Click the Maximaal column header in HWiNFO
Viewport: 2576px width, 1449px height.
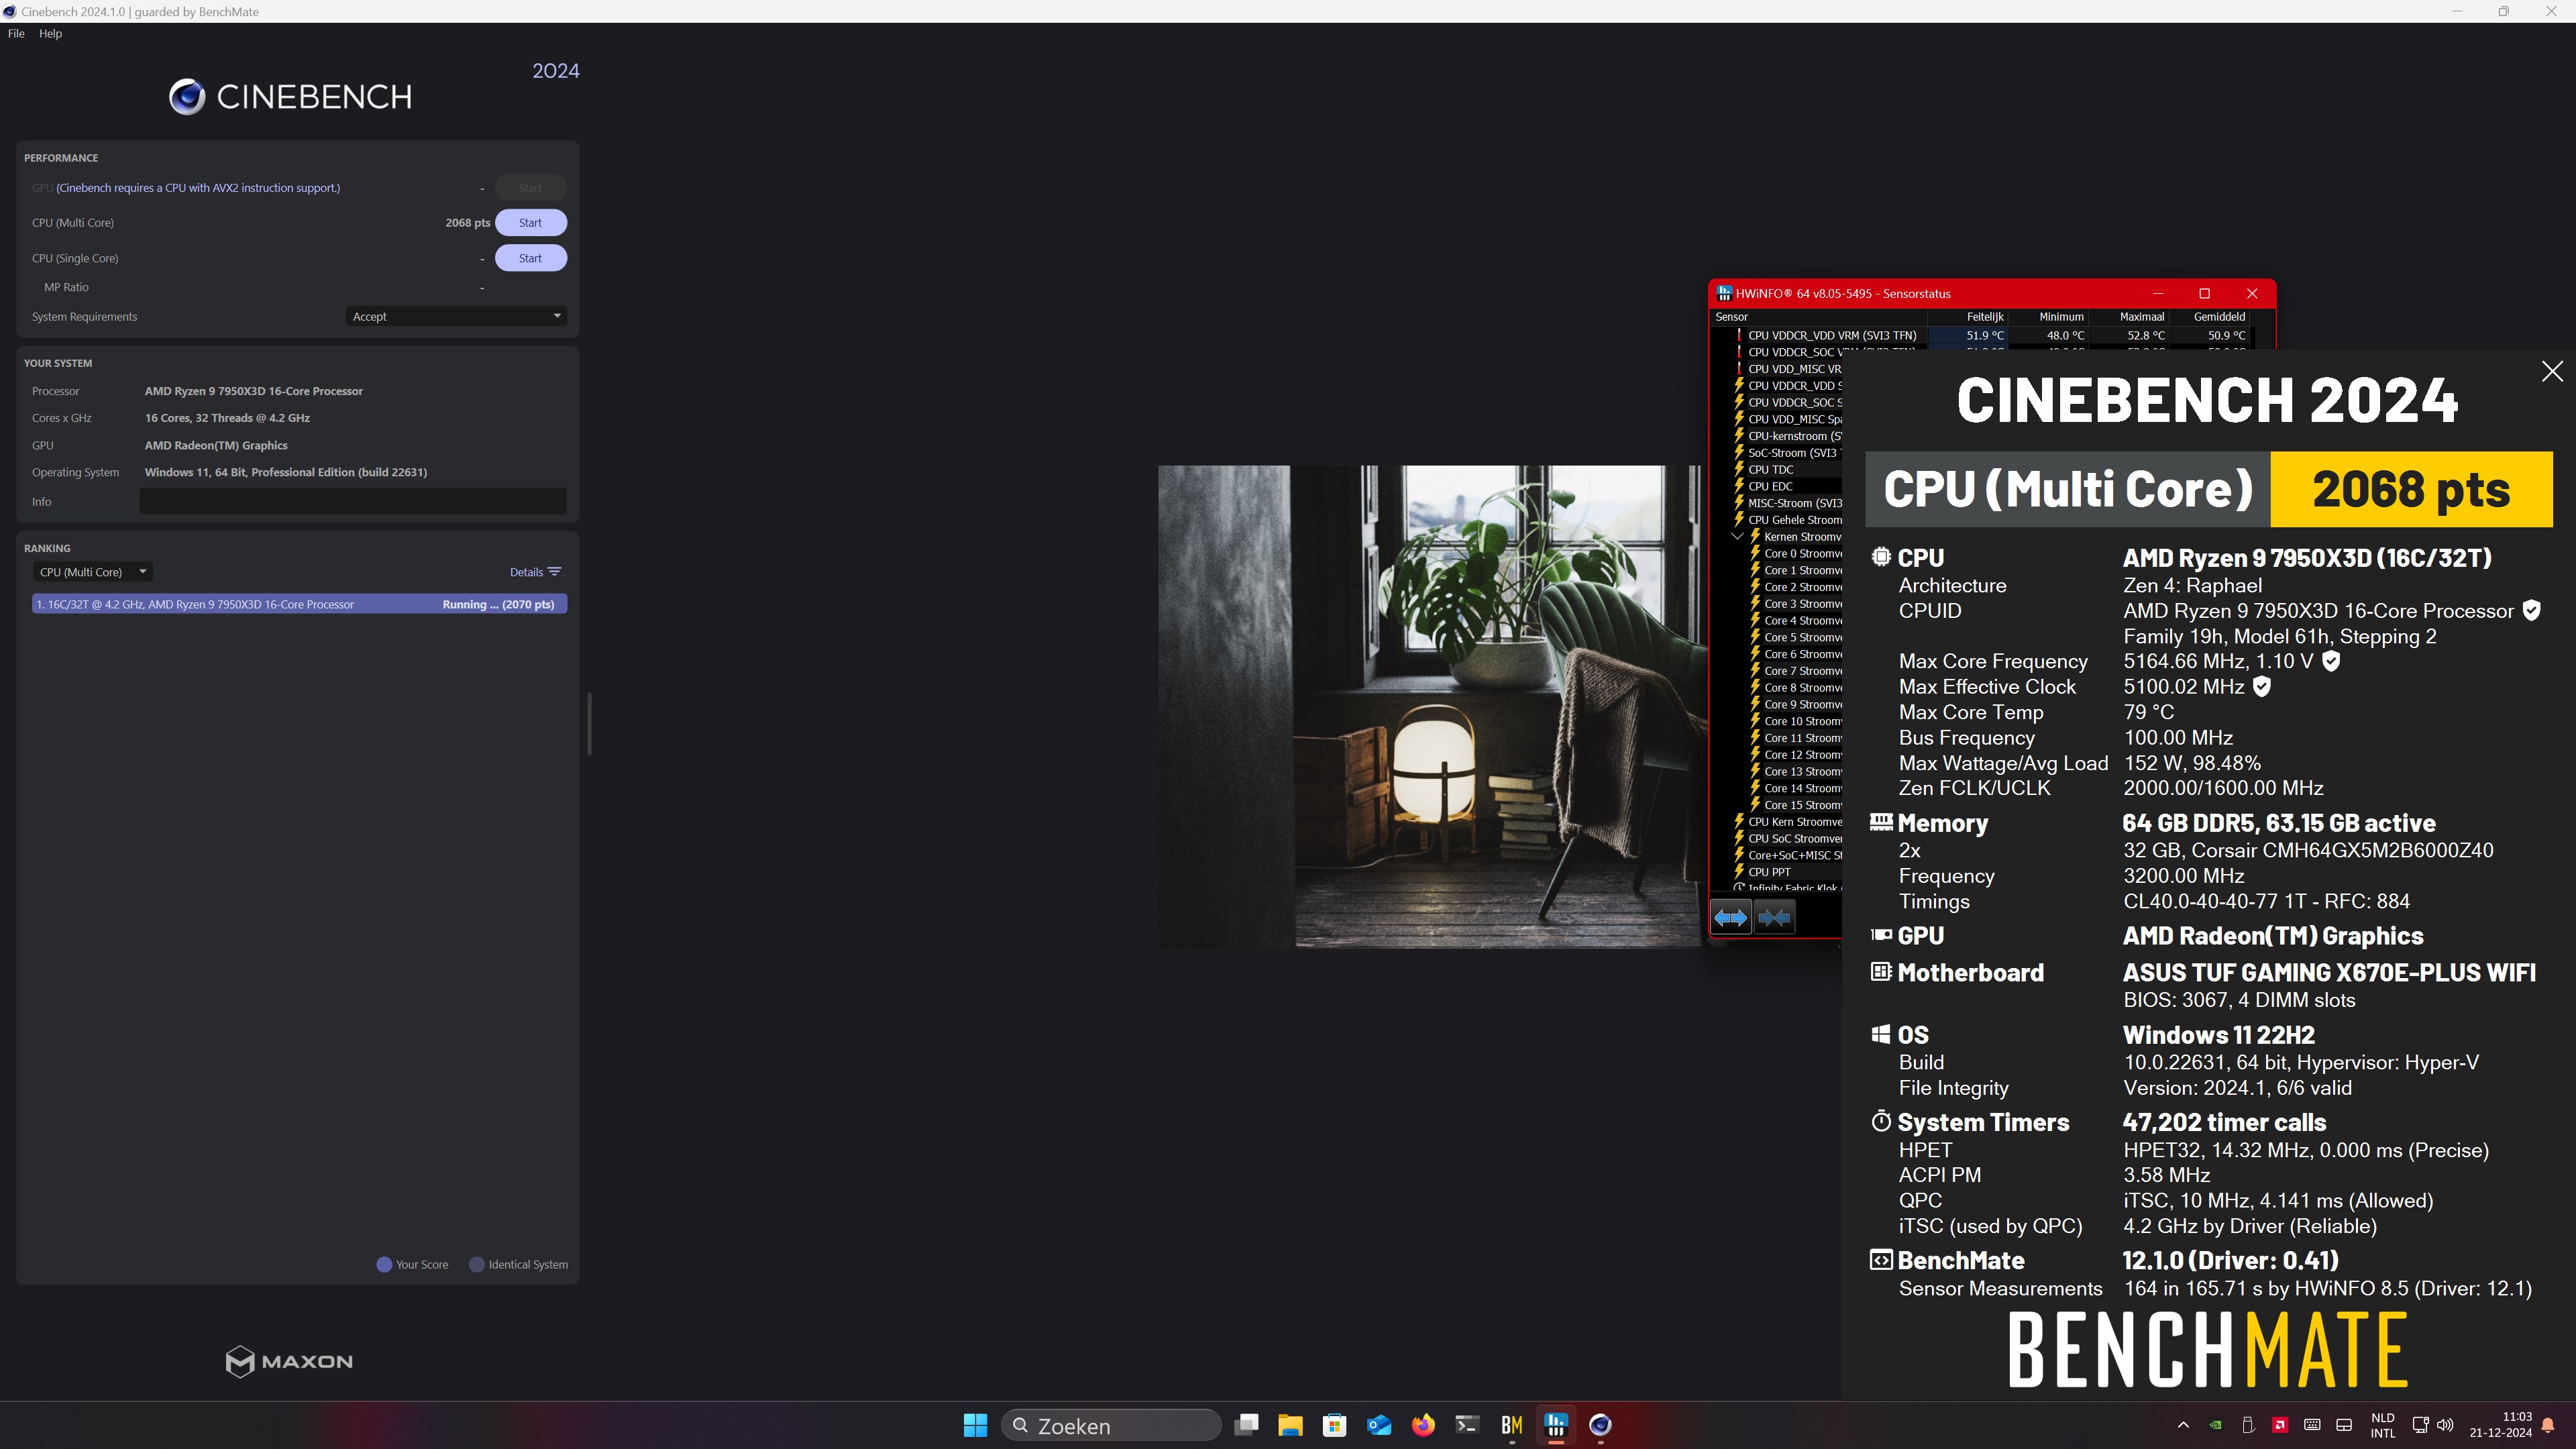tap(2128, 317)
